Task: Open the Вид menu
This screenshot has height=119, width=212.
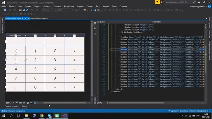Action: [20, 6]
